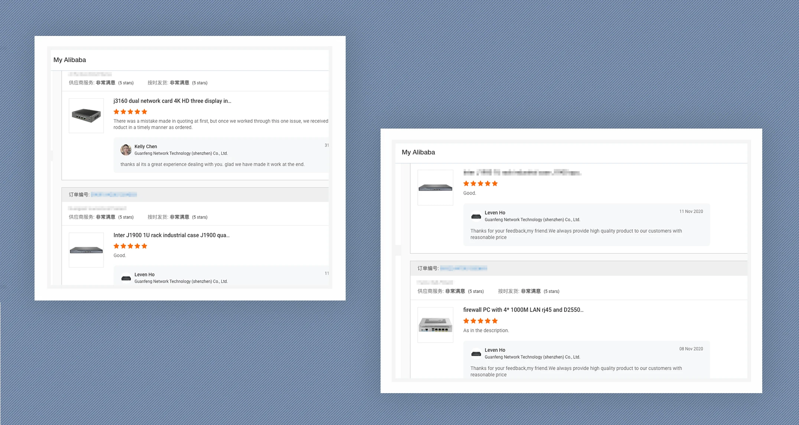The image size is (799, 425).
Task: Open Inter J1900 rack case thumbnail
Action: point(86,250)
